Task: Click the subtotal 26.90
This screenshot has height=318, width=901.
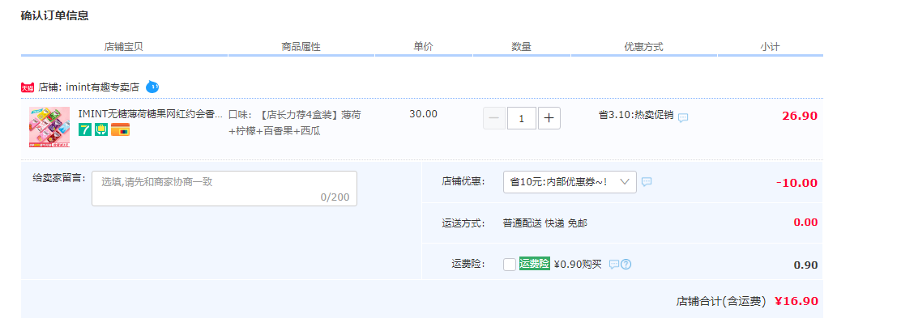Action: (x=799, y=116)
